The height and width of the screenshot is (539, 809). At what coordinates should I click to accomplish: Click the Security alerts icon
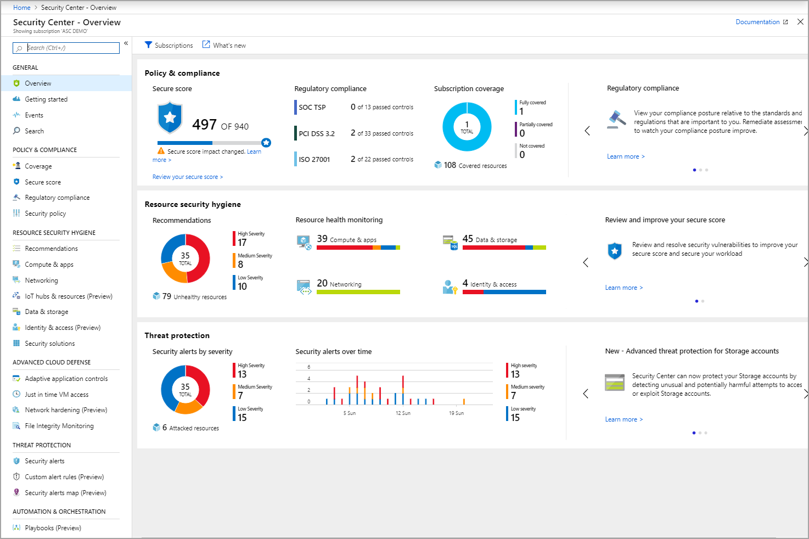click(x=17, y=461)
